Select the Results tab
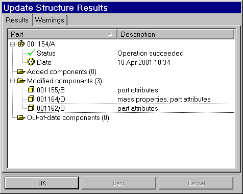Viewport: 243px width, 194px height. point(17,20)
